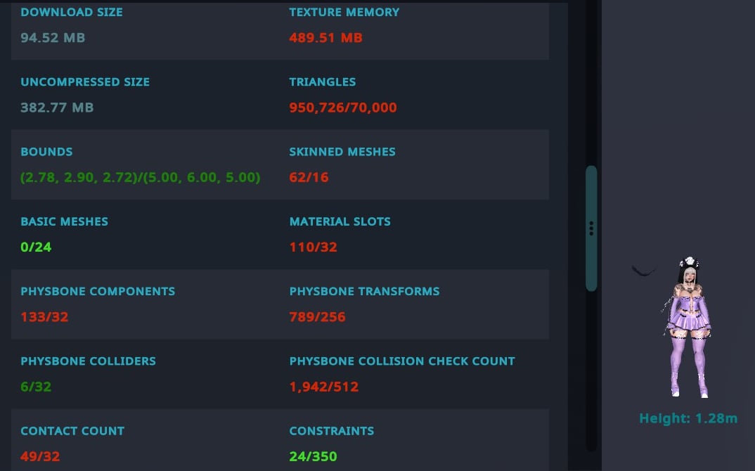Image resolution: width=755 pixels, height=471 pixels.
Task: Click the 94.52 MB value
Action: 53,37
